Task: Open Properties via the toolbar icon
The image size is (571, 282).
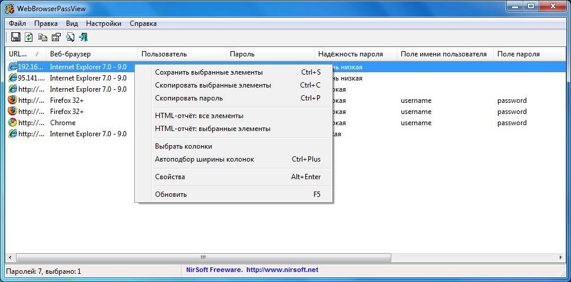Action: [56, 37]
